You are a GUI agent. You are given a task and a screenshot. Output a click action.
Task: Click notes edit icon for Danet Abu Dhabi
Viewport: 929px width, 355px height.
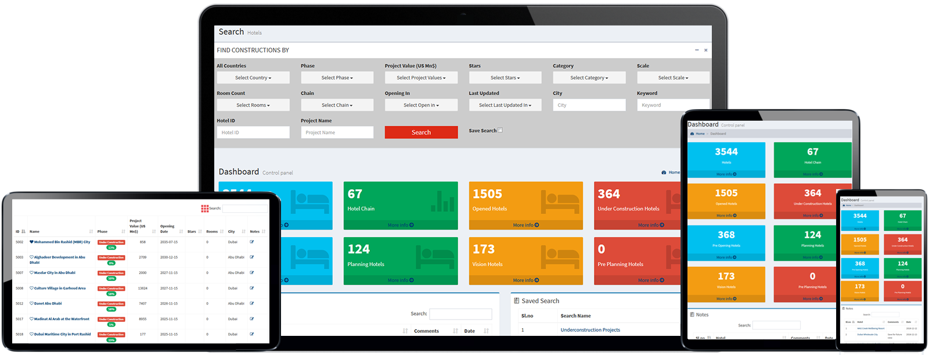[x=252, y=303]
